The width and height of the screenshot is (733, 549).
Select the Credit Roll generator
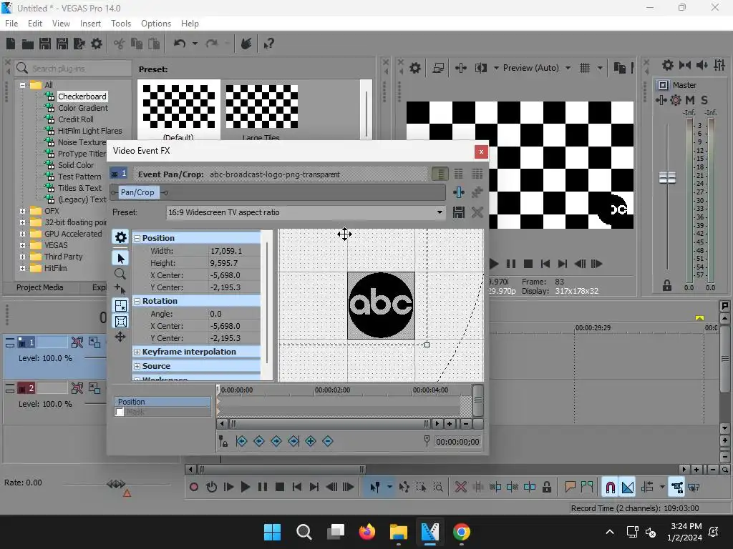(x=75, y=119)
